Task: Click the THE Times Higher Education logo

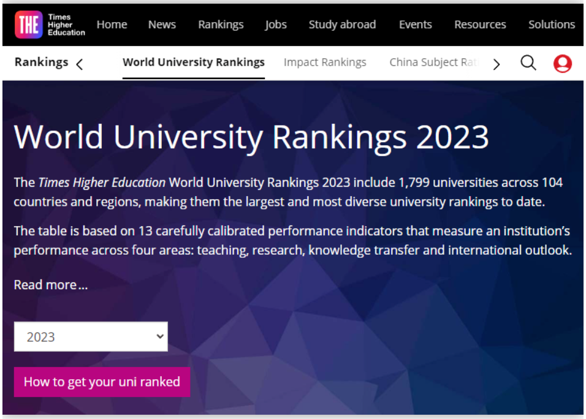Action: (x=50, y=25)
